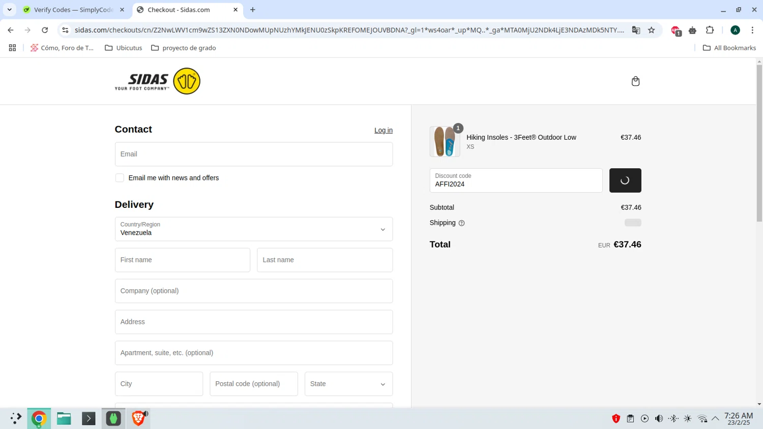Focus the Email input field
763x429 pixels.
pyautogui.click(x=254, y=154)
